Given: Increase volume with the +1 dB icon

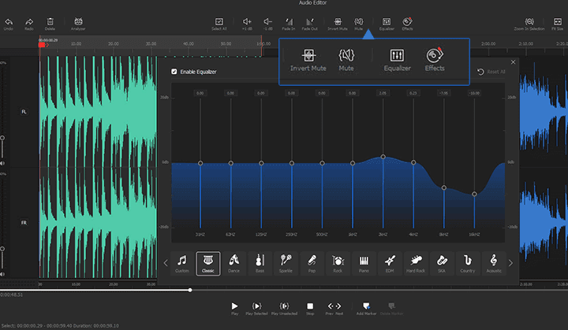Looking at the screenshot, I should click(x=247, y=20).
